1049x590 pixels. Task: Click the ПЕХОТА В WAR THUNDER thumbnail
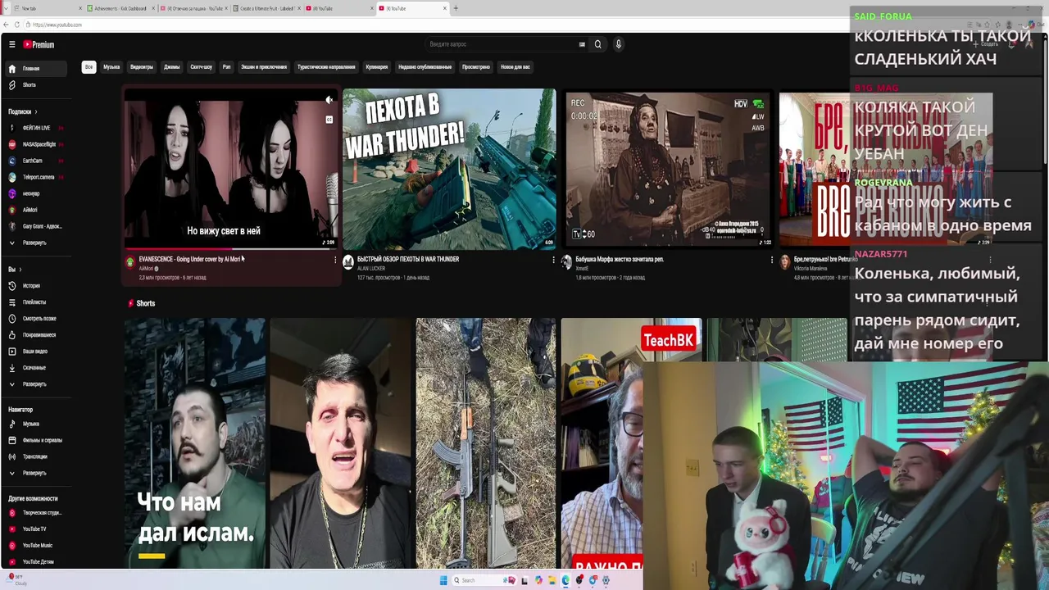coord(449,169)
